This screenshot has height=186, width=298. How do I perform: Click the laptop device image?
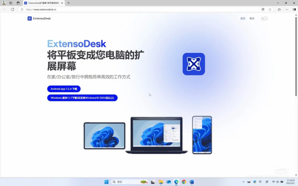click(156, 135)
